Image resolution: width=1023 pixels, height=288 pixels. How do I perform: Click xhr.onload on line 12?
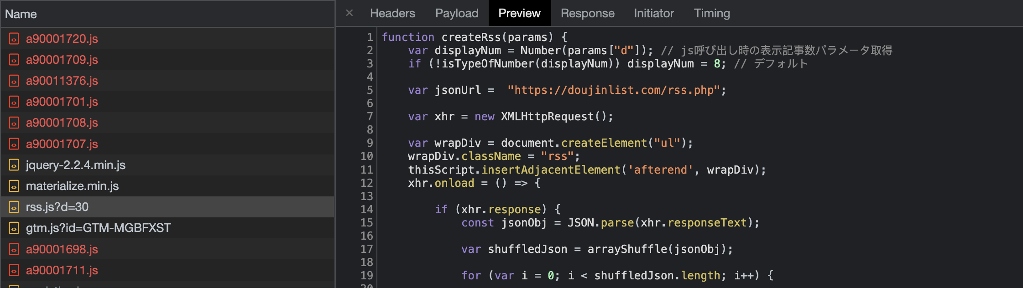tap(441, 183)
